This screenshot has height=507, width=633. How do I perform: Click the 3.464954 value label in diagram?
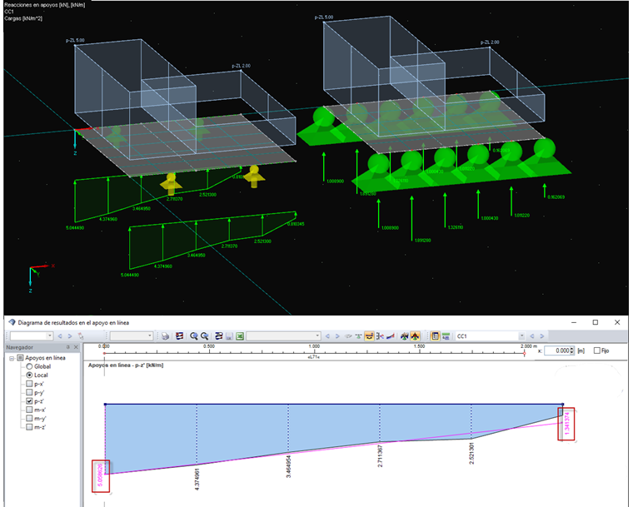(288, 467)
